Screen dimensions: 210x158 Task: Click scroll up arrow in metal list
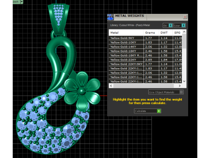(x=184, y=32)
